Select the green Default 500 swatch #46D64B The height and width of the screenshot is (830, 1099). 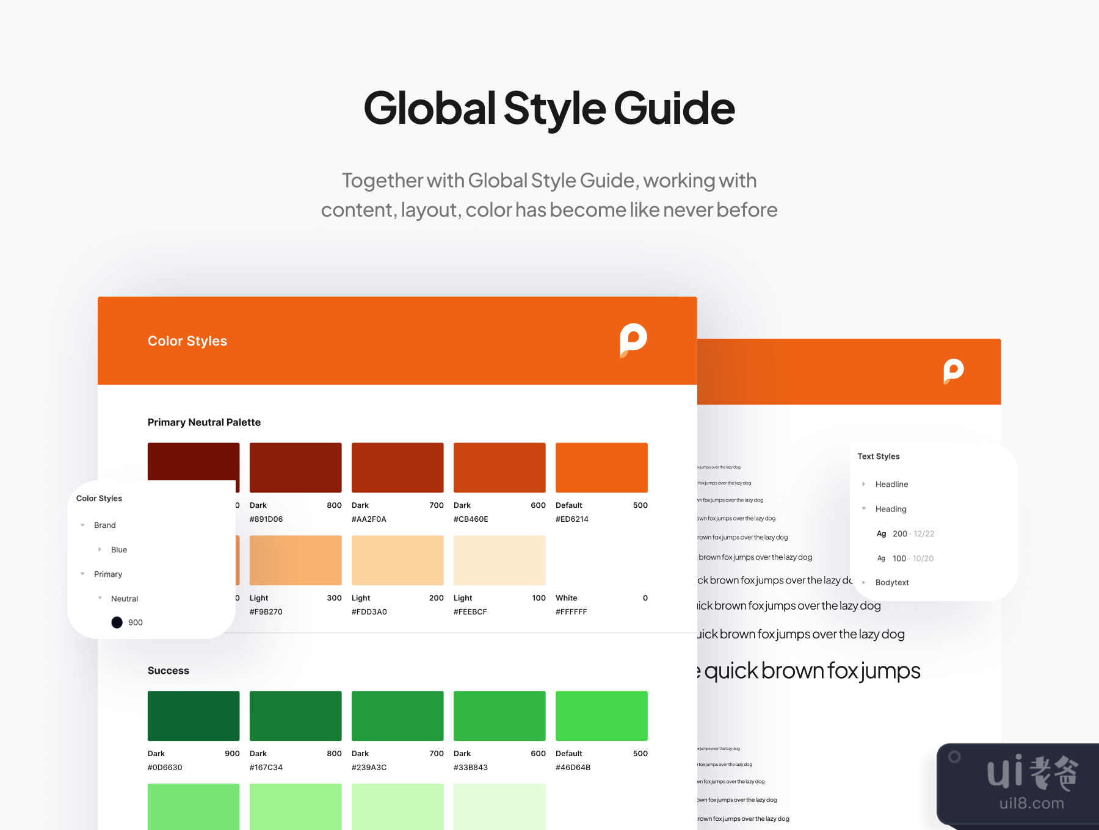click(601, 716)
